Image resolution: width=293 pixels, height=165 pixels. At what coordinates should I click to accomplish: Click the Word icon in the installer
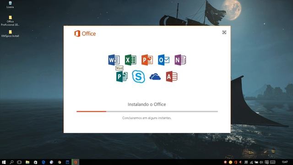click(x=114, y=60)
